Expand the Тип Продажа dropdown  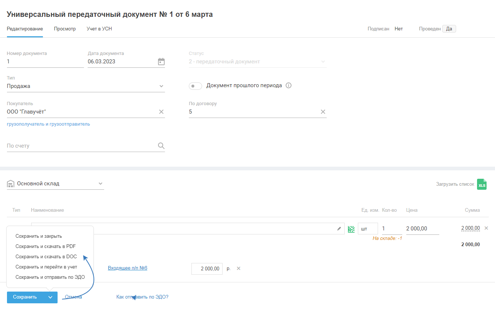tap(161, 86)
